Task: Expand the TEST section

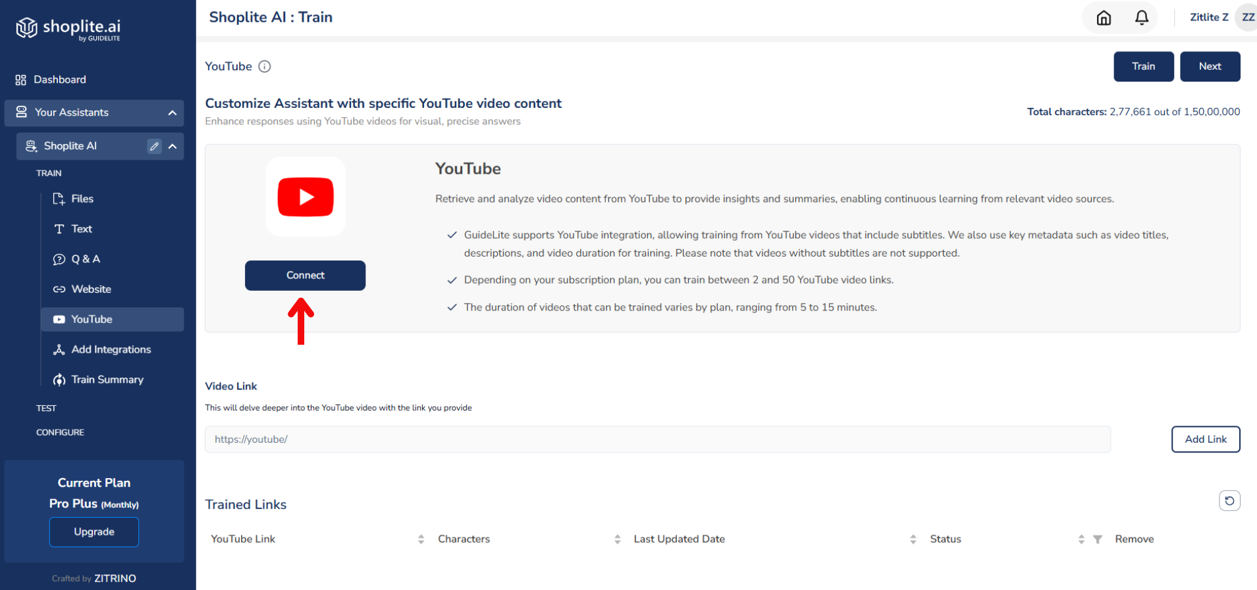Action: click(46, 408)
